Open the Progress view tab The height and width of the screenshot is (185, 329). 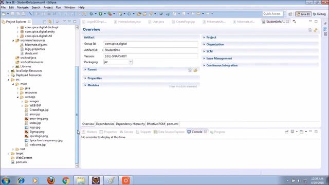217,132
